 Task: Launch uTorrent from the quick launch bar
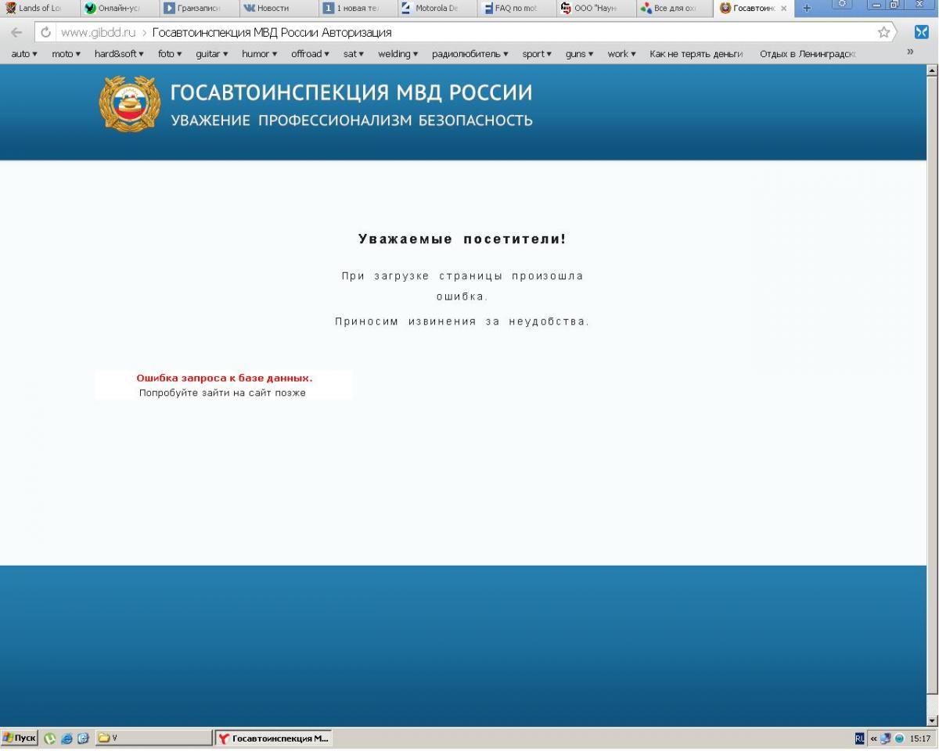(50, 738)
